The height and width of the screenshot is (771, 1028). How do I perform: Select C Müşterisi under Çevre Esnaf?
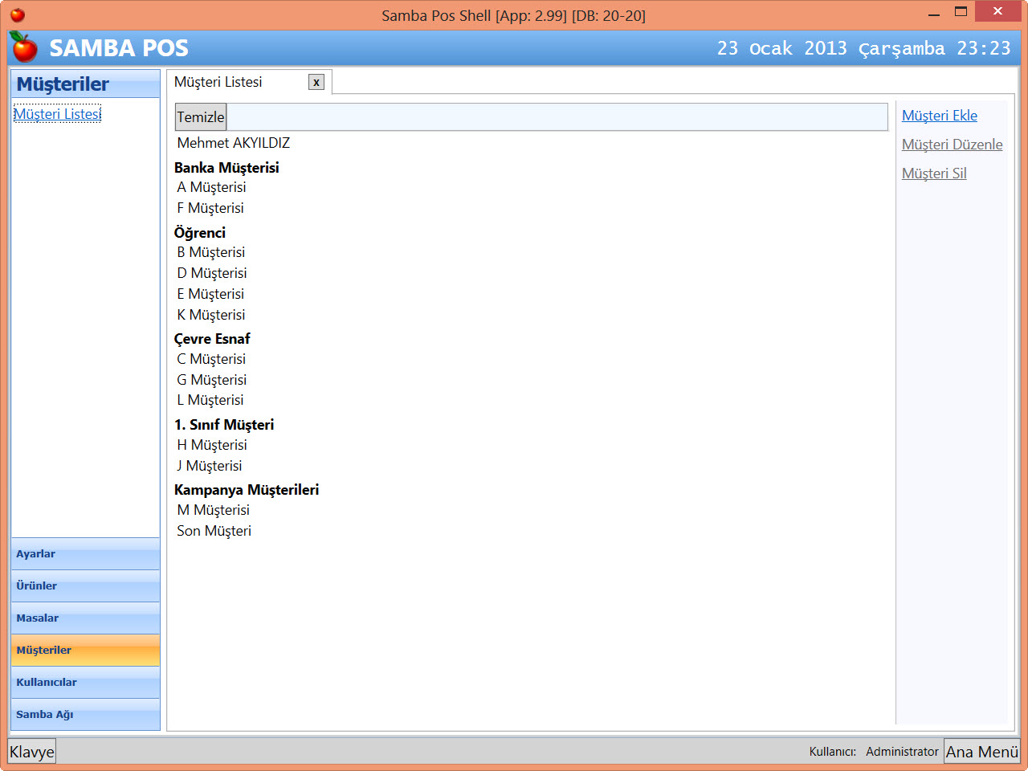click(211, 359)
